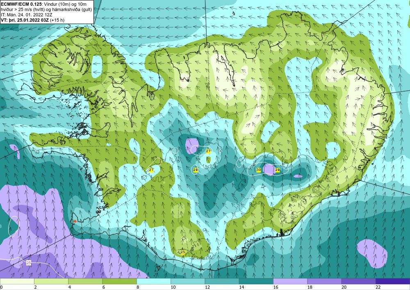The height and width of the screenshot is (290, 410).
Task: Select the 'hviður > 25 m/s (hvítt)' title line
Action: [22, 9]
